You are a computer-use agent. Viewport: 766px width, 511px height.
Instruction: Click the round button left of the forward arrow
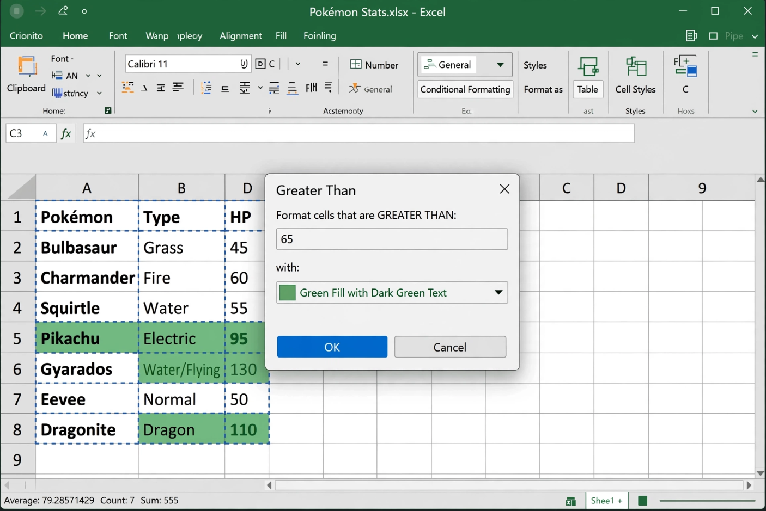tap(17, 11)
